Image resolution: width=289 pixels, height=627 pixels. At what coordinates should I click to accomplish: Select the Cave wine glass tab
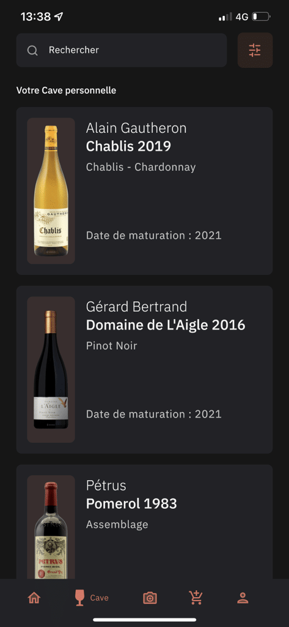80,598
